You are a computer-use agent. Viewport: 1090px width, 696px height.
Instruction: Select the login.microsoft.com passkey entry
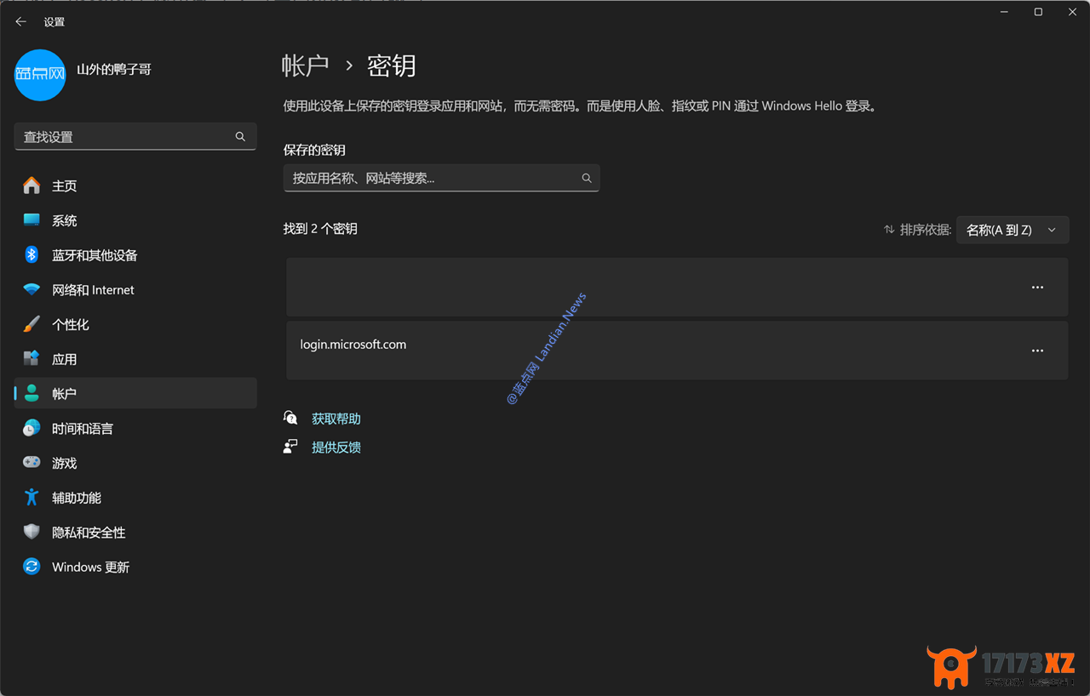coord(677,351)
